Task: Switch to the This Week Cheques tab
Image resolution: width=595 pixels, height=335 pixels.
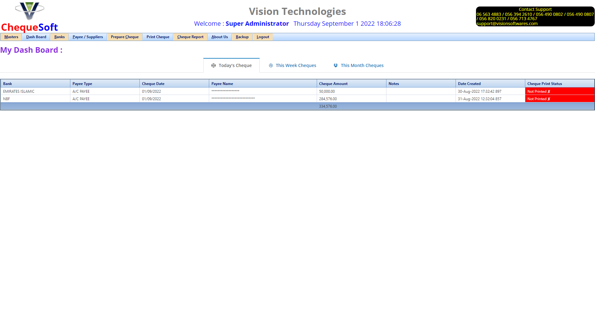Action: pyautogui.click(x=296, y=65)
